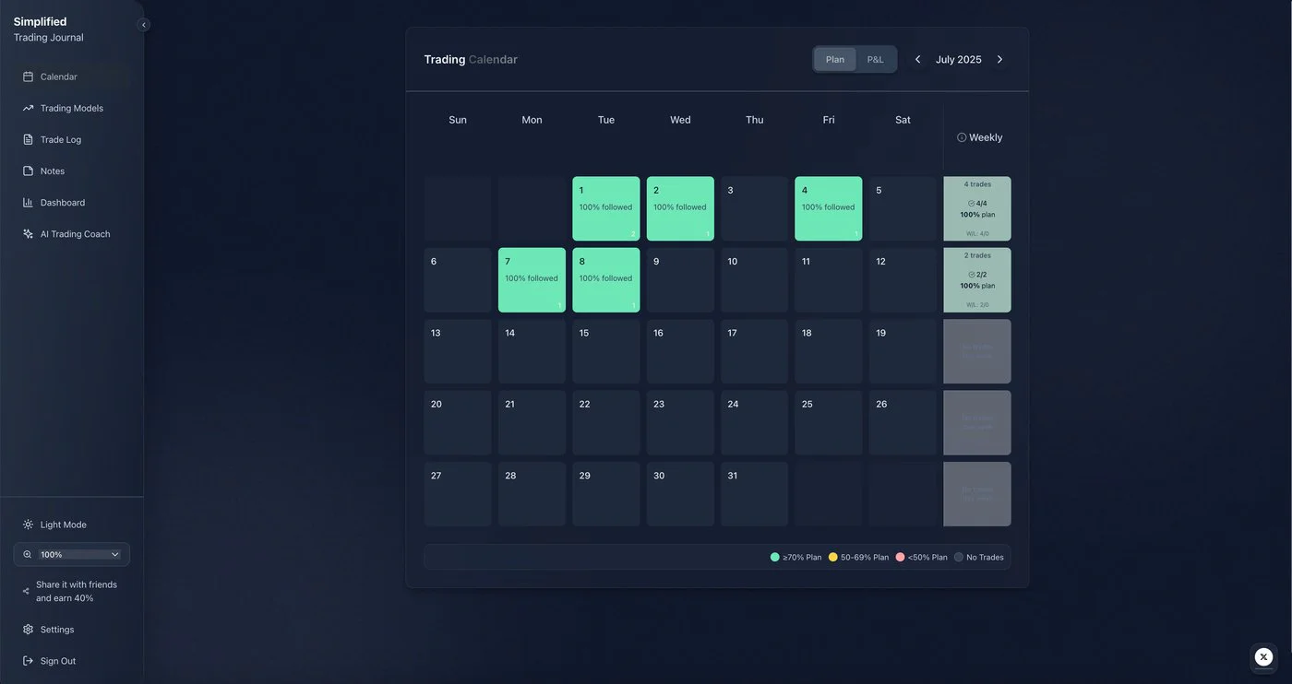Open first week summary with 4 trades
1292x684 pixels.
(x=976, y=209)
